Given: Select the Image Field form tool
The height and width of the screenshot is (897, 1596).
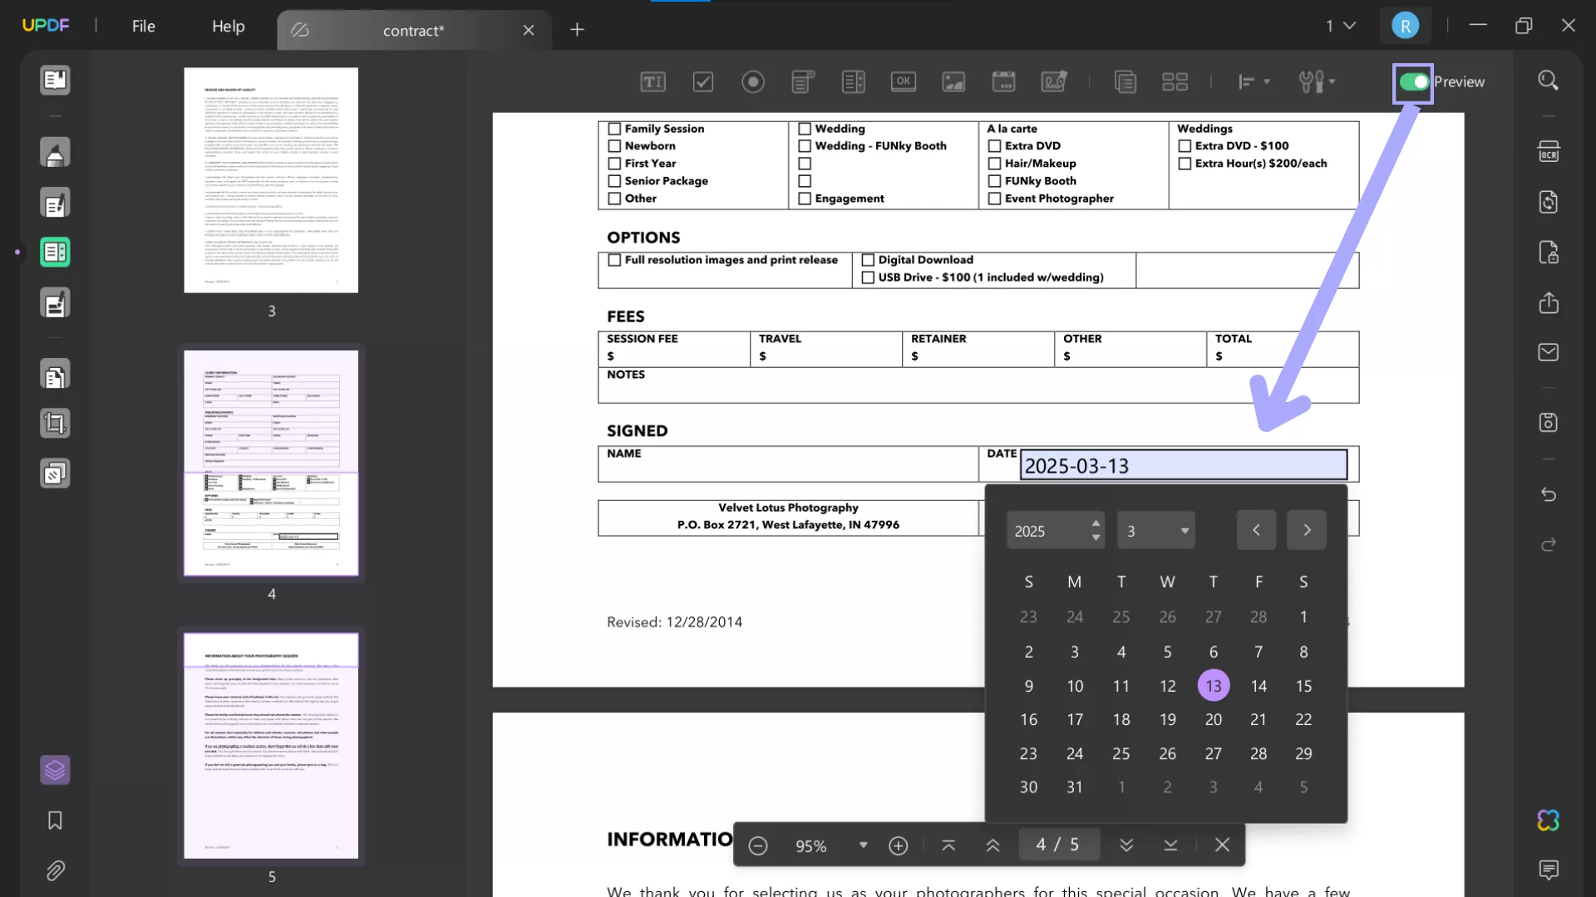Looking at the screenshot, I should (x=953, y=81).
